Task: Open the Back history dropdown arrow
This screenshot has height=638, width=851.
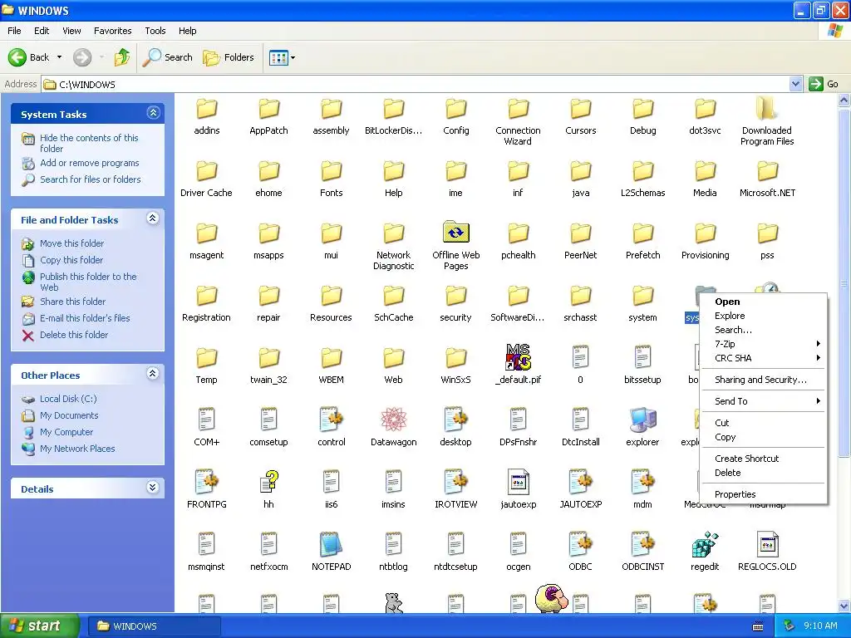Action: click(59, 57)
